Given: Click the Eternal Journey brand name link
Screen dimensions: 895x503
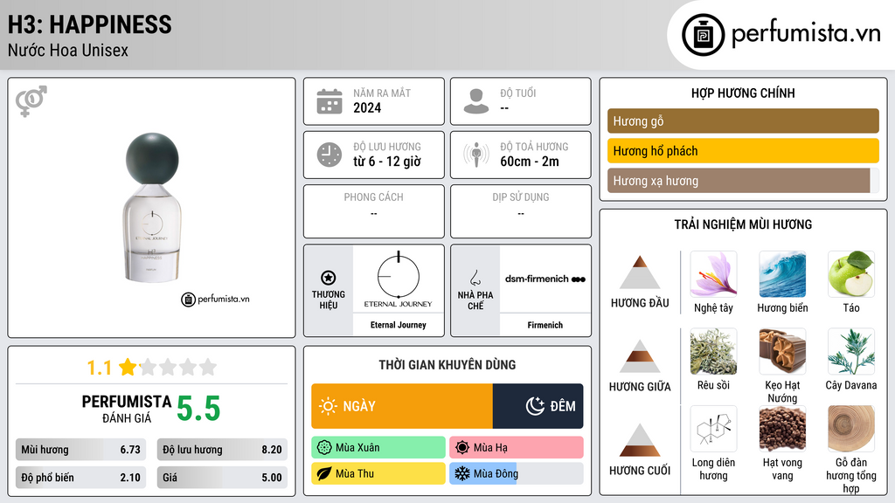Looking at the screenshot, I should point(398,325).
